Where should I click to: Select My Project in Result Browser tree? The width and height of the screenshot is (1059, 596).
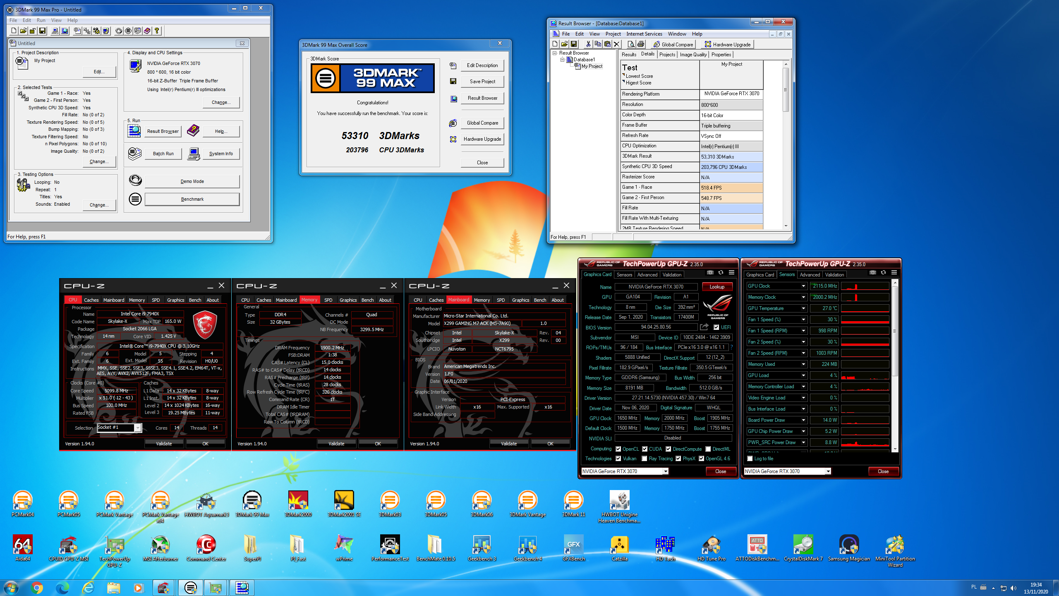[592, 66]
